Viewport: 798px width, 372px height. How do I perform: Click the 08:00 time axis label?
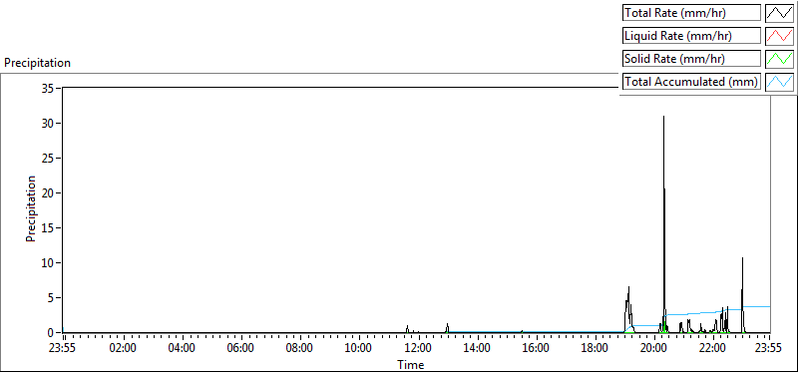pos(300,349)
